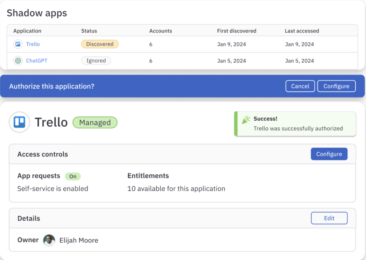The image size is (366, 260).
Task: Toggle the App requests On switch
Action: point(73,176)
